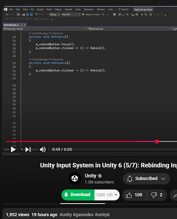This screenshot has width=177, height=219.
Task: Open the Git menu
Action: tap(32, 9)
